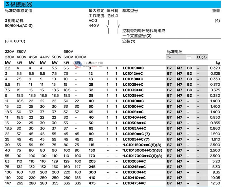The width and height of the screenshot is (226, 187).
Task: Click the '控制电路电压的代码组成' line
Action: tap(144, 31)
